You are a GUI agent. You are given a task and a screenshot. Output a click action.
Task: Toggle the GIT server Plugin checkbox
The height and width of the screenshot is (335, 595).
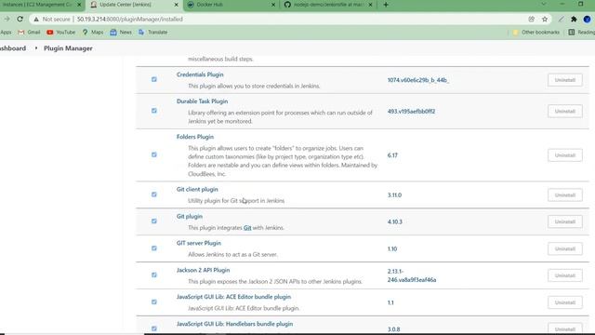coord(154,248)
